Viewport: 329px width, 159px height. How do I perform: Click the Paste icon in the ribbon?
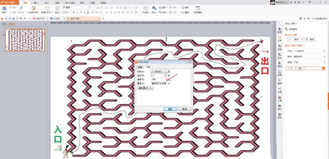pos(4,8)
